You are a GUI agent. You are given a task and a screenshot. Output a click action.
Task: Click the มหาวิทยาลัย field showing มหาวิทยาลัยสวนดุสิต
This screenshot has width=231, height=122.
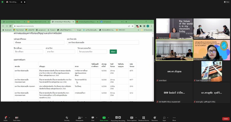[x=103, y=43]
